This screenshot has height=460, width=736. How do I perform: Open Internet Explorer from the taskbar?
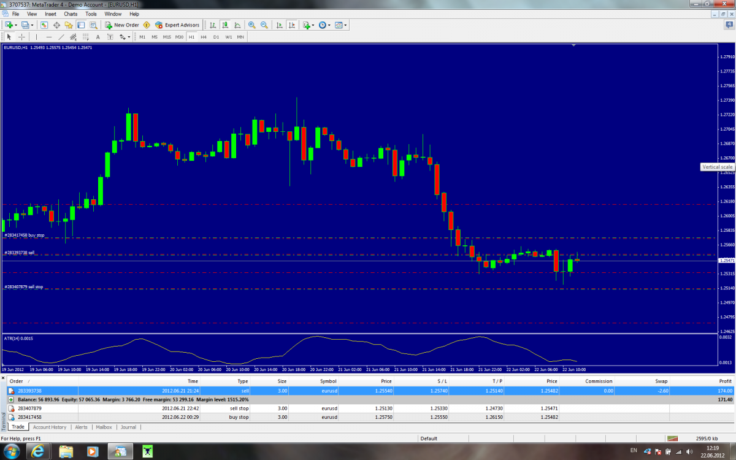[39, 452]
